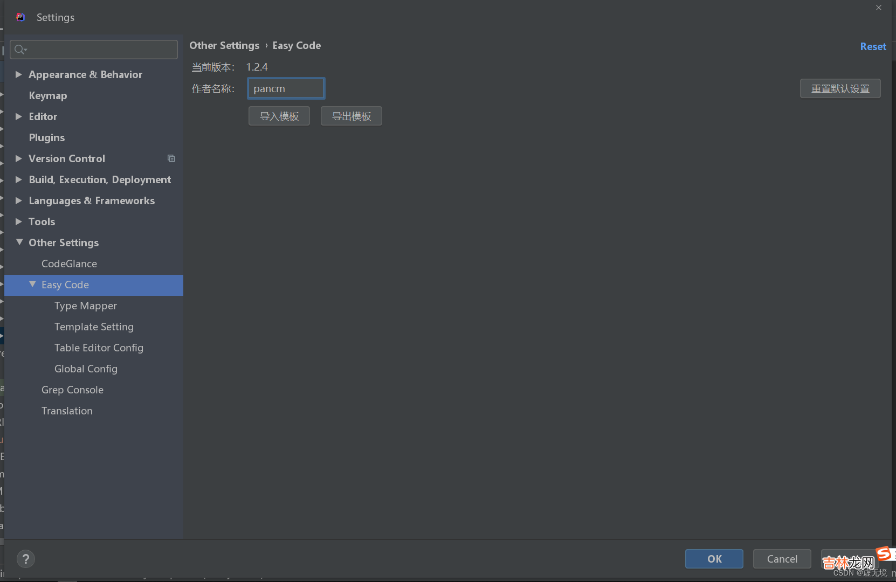Viewport: 896px width, 582px height.
Task: Click the 重置默认设置 button
Action: pos(840,88)
